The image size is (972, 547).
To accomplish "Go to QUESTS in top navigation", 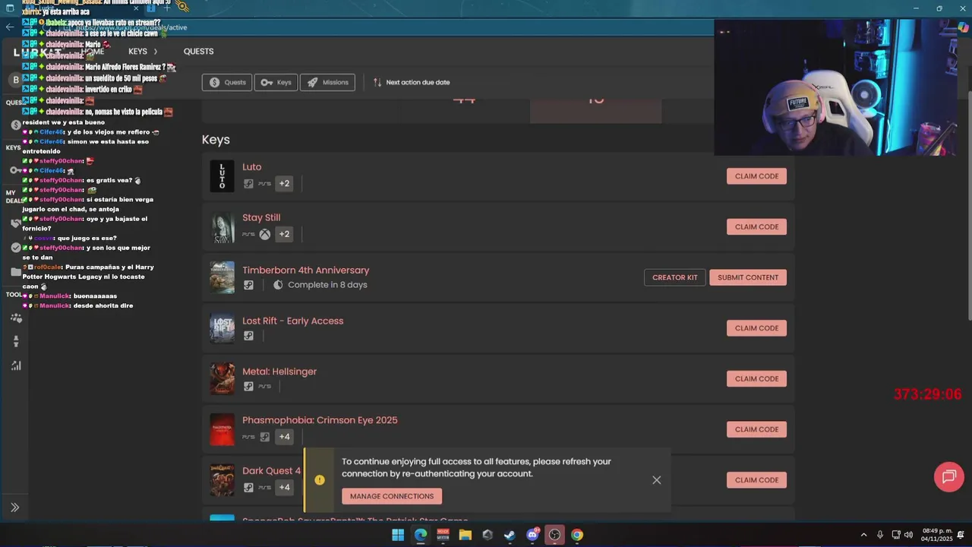I will tap(198, 52).
